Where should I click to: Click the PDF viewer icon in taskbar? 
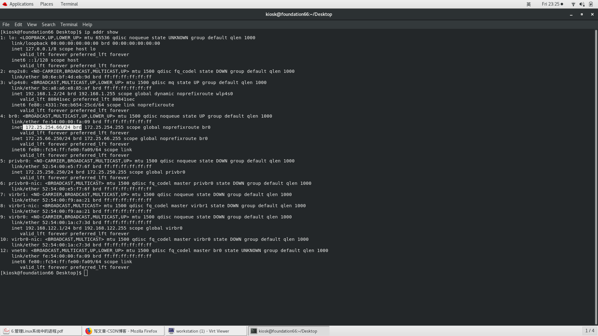pyautogui.click(x=7, y=331)
